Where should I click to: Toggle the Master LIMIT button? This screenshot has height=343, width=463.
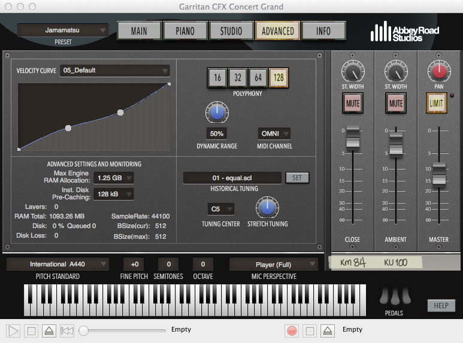point(436,103)
